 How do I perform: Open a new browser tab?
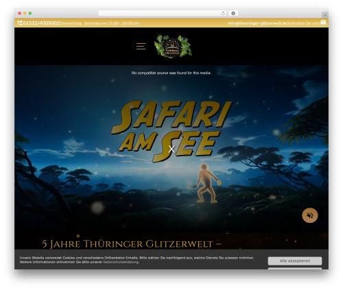click(x=325, y=15)
